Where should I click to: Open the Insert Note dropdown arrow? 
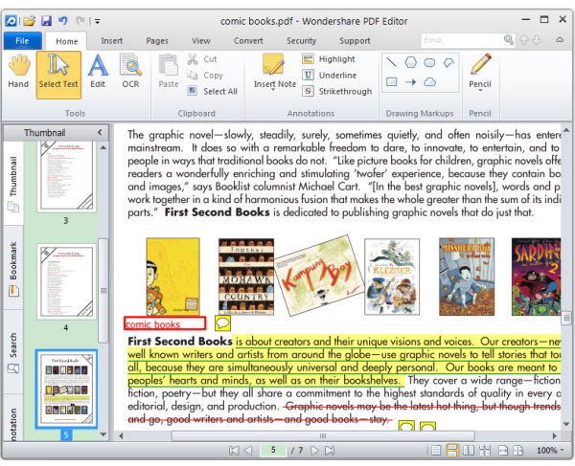point(273,90)
